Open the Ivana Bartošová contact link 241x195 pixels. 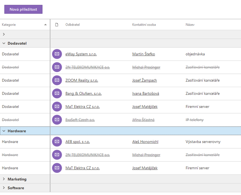coord(146,93)
